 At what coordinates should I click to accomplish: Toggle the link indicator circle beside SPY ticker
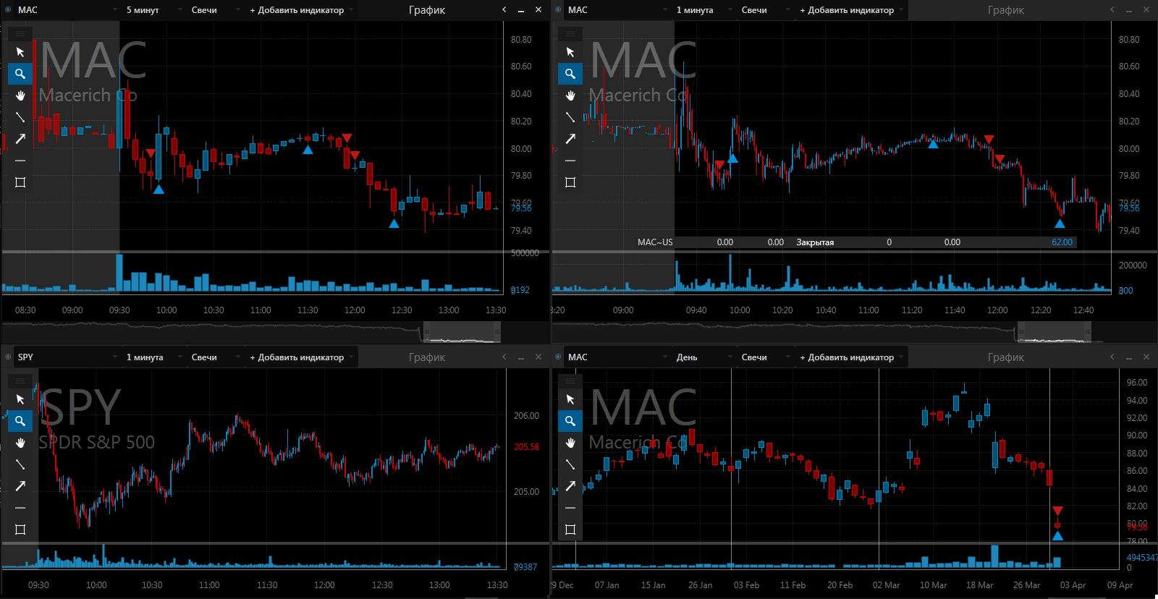[8, 357]
